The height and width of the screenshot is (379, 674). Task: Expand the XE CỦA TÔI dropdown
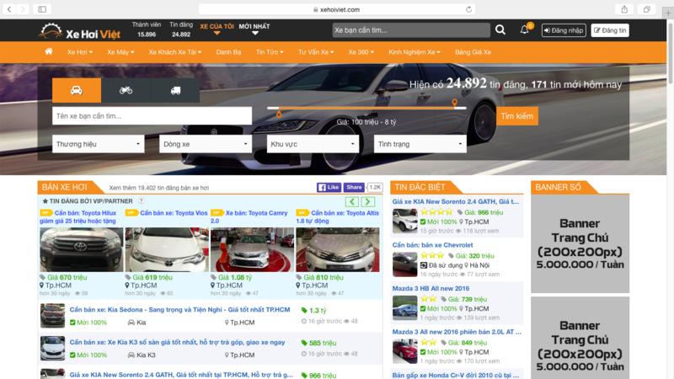[x=217, y=29]
